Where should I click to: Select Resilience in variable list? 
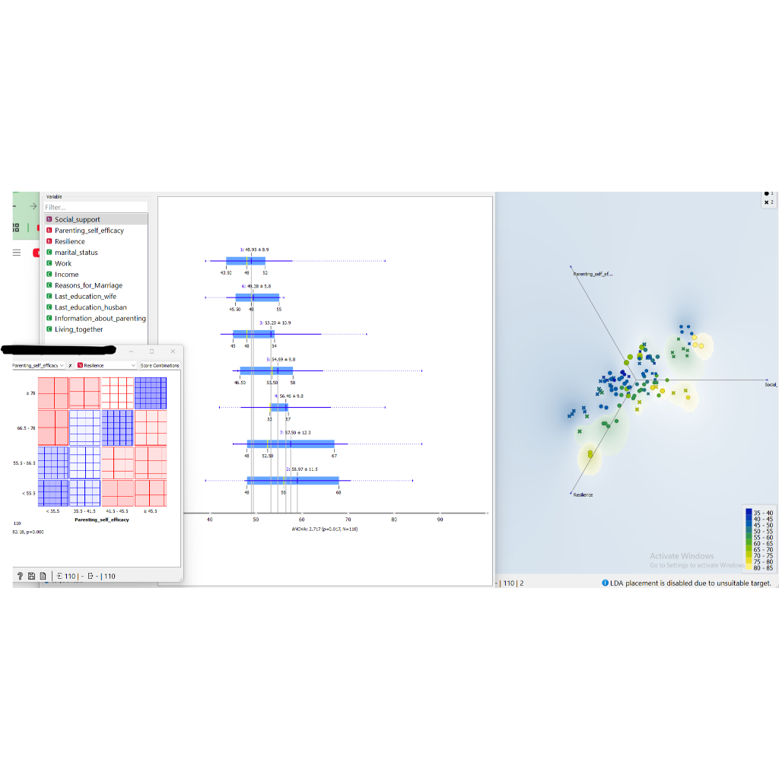pos(96,241)
